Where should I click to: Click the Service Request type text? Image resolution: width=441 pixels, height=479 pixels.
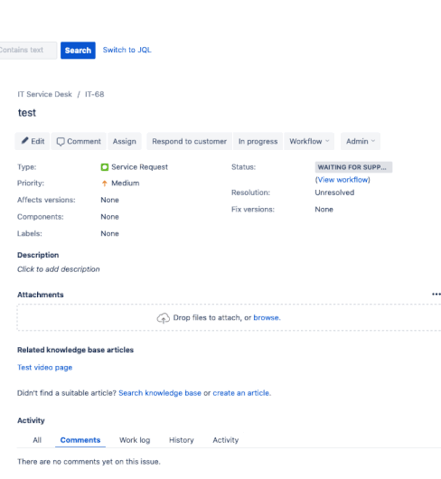point(139,167)
